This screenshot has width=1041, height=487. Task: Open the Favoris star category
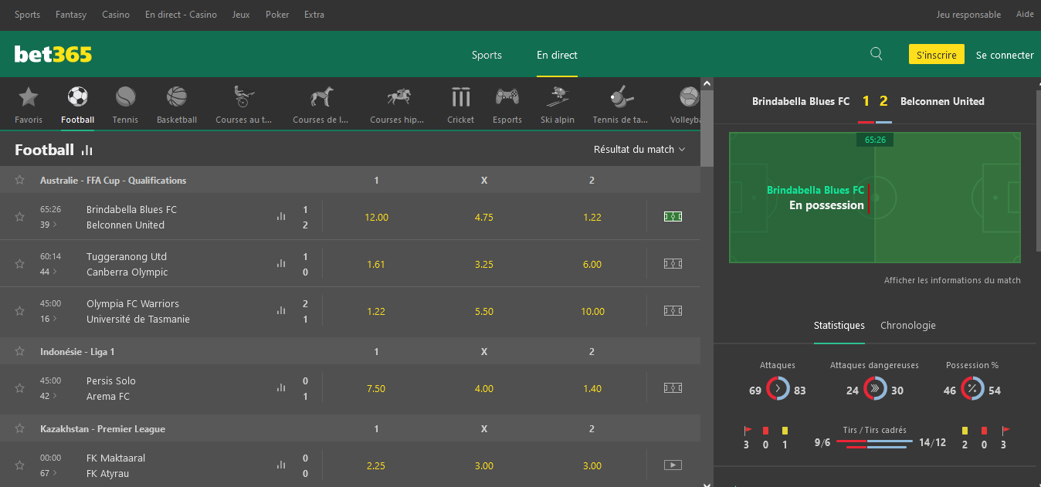(29, 104)
